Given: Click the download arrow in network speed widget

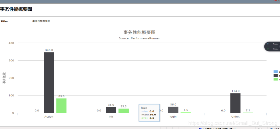Looking at the screenshot, I should point(268,49).
